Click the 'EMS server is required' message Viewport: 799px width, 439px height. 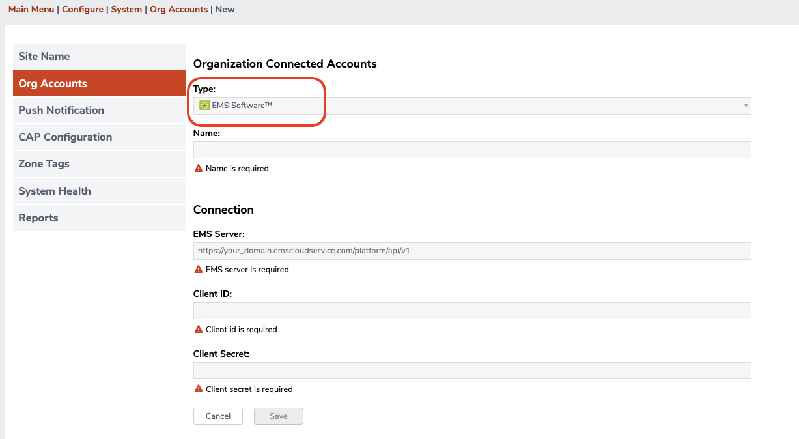[x=247, y=269]
